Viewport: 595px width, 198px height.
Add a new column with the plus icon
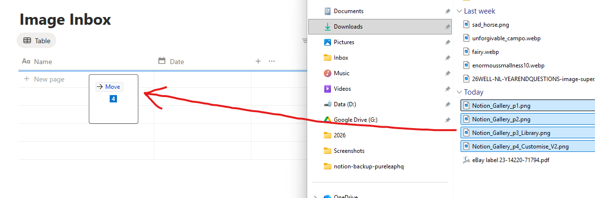click(x=258, y=61)
